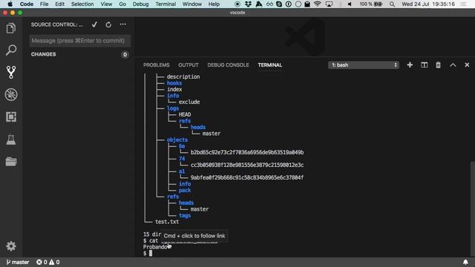Click the master branch in status bar

(x=18, y=262)
